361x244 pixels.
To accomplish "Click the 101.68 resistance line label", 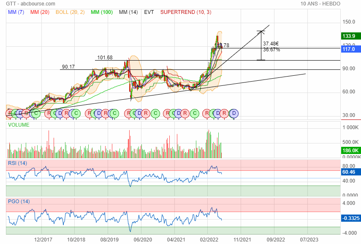I will pyautogui.click(x=105, y=58).
